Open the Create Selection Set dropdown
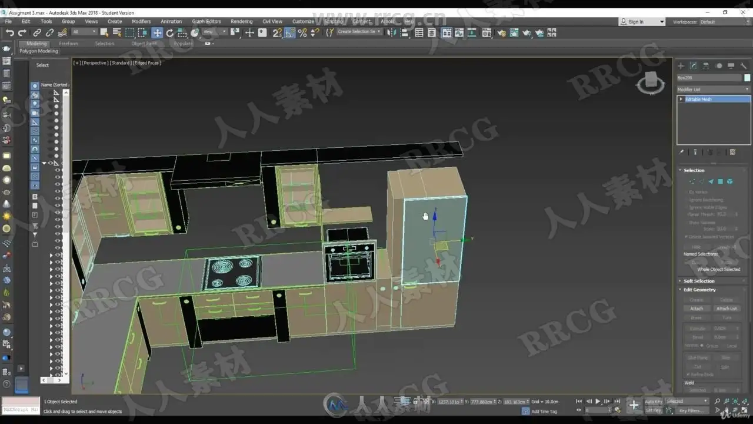Viewport: 753px width, 424px height. [359, 32]
